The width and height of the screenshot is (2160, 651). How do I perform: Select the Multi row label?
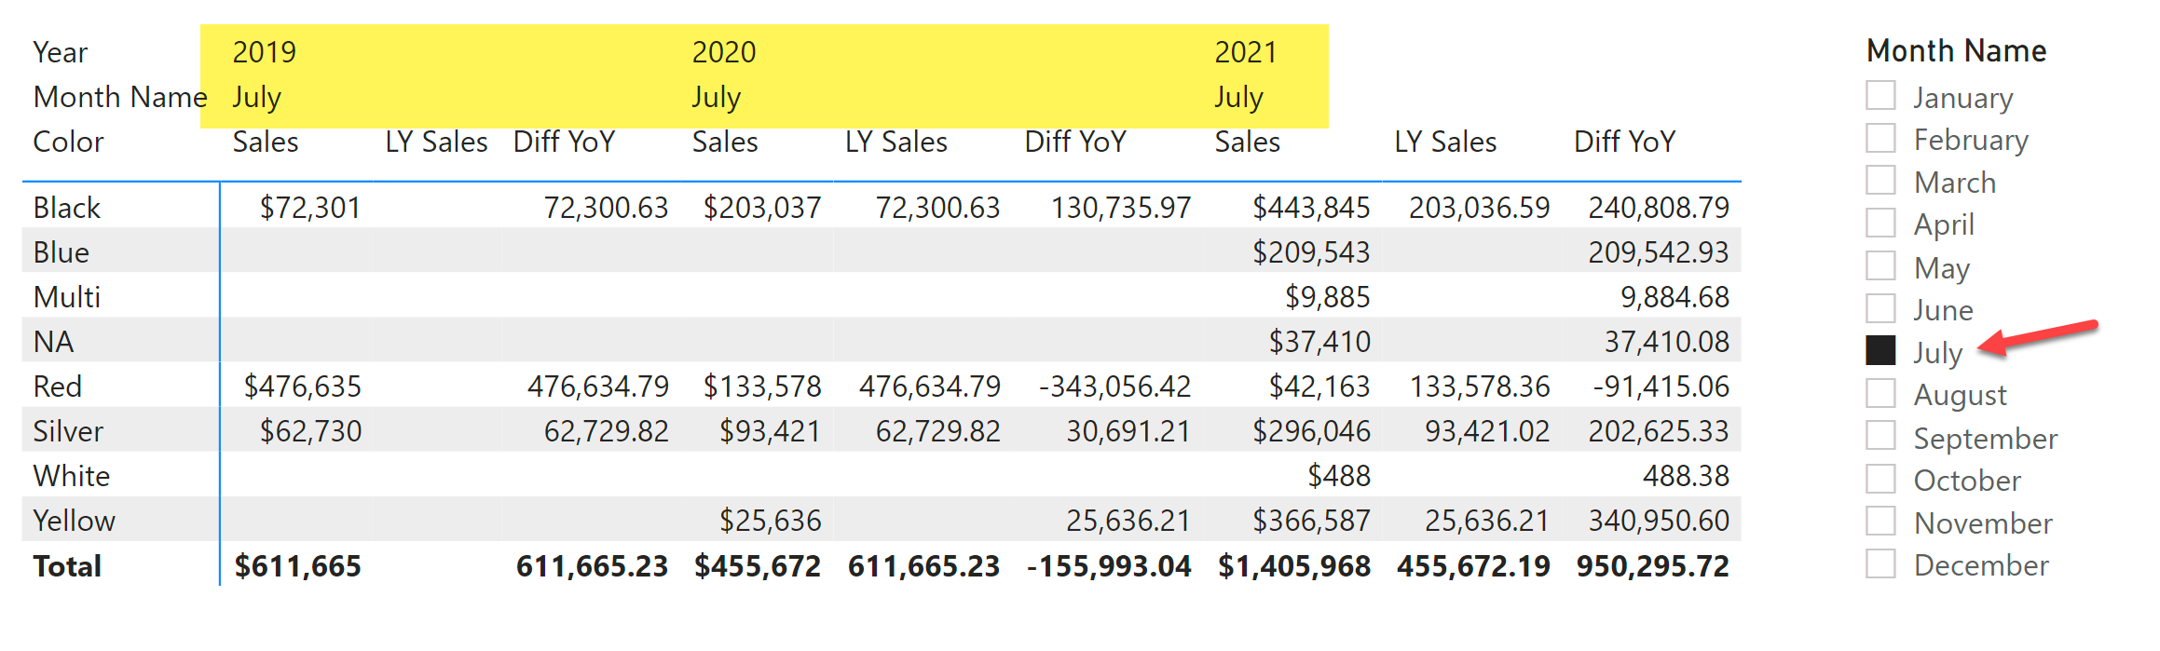(x=66, y=297)
